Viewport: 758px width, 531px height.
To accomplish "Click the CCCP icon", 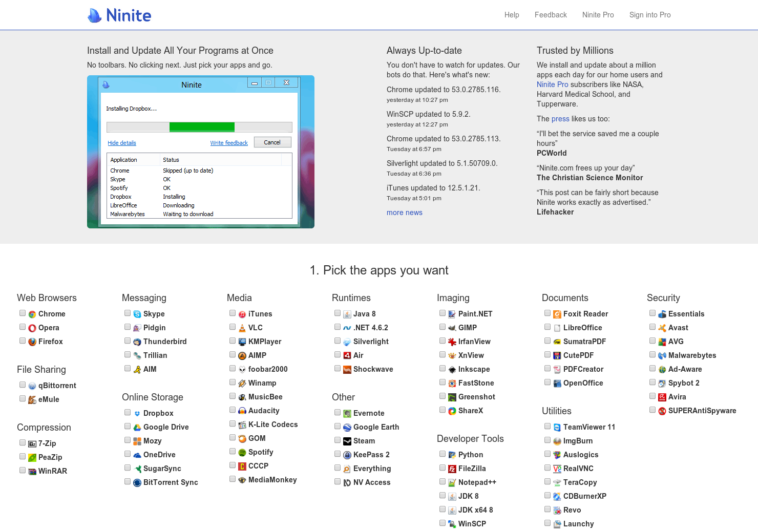I will click(x=242, y=466).
